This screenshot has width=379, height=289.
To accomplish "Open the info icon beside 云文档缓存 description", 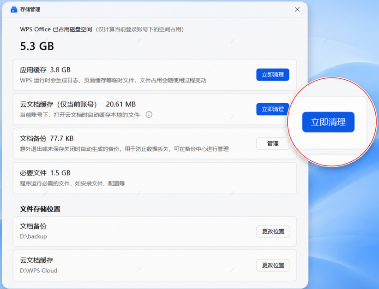I will [x=149, y=114].
